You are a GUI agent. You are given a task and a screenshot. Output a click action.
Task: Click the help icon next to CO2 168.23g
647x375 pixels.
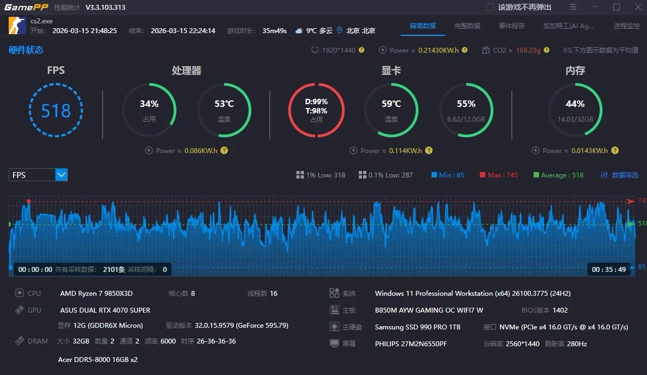point(547,50)
